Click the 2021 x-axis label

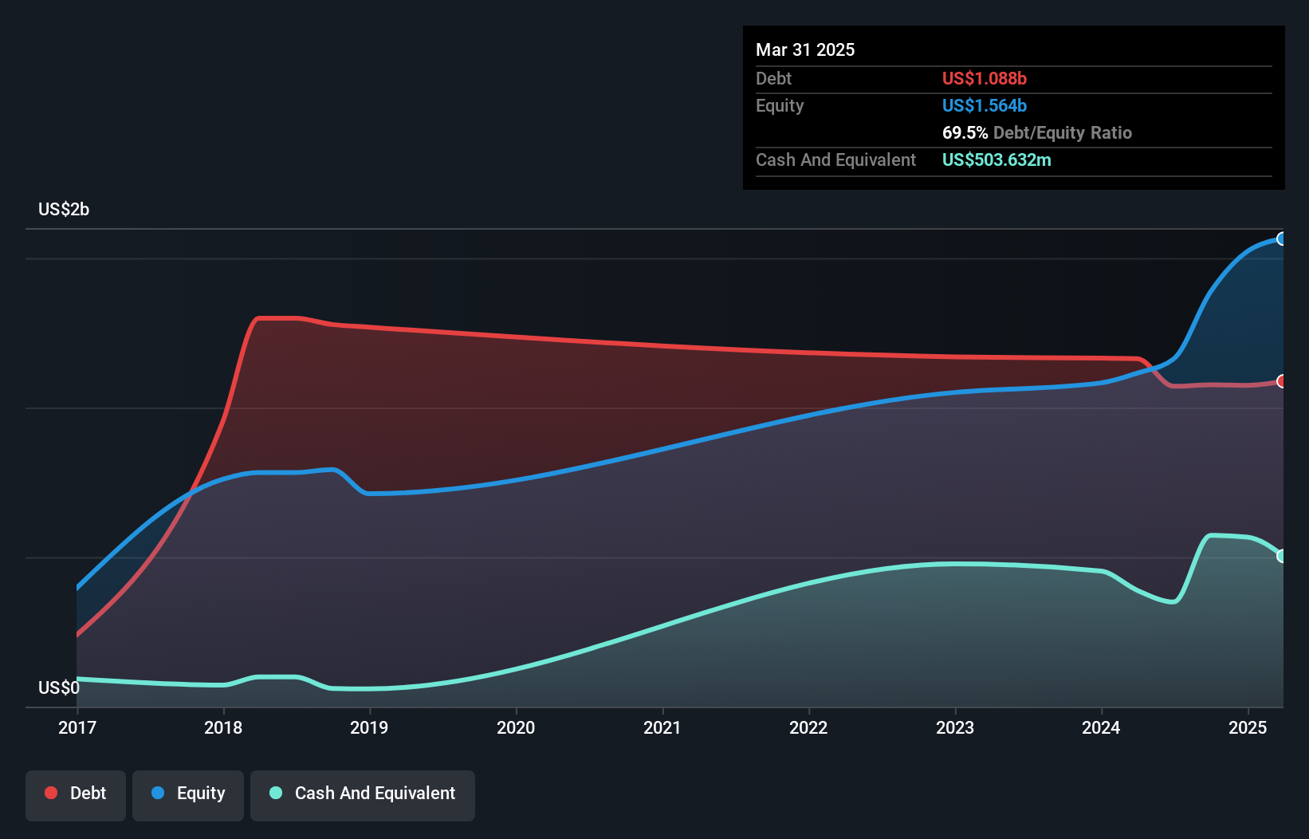tap(662, 727)
